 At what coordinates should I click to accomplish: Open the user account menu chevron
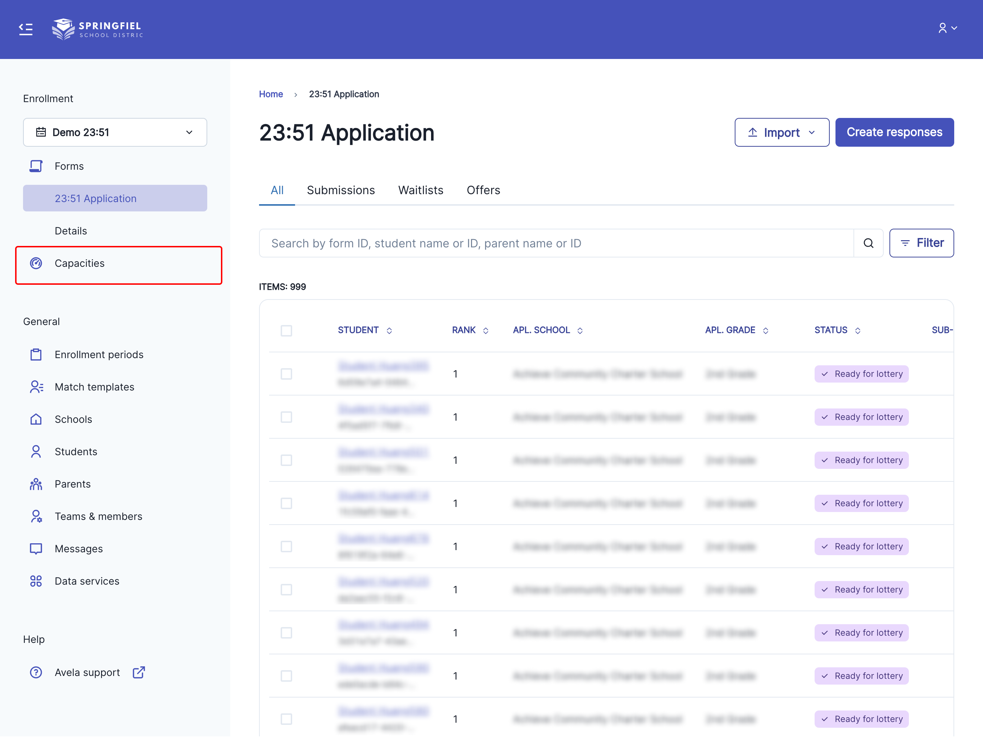click(x=953, y=28)
